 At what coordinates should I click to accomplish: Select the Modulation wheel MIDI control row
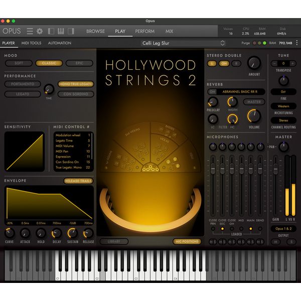pyautogui.click(x=73, y=135)
